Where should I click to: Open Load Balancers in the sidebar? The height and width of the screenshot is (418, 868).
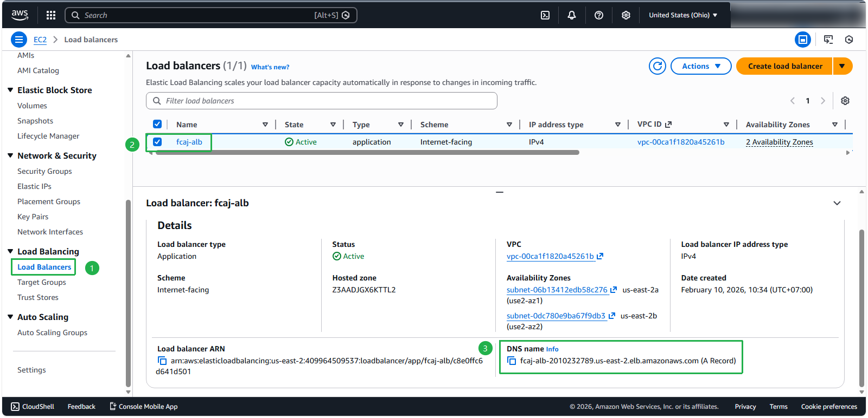point(44,267)
